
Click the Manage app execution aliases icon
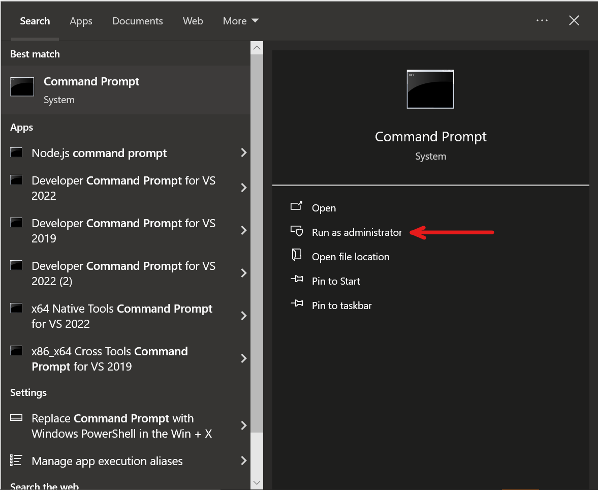coord(16,460)
